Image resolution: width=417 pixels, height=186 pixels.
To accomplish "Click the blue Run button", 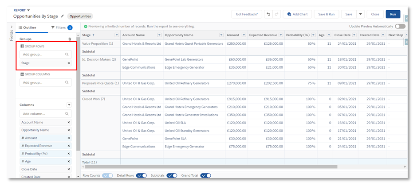I will (393, 14).
